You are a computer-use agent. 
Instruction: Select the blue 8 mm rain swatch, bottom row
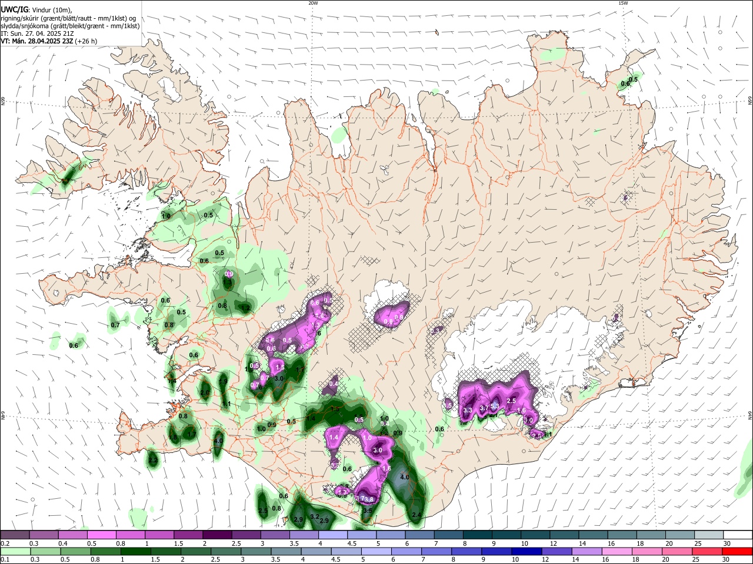pos(468,551)
